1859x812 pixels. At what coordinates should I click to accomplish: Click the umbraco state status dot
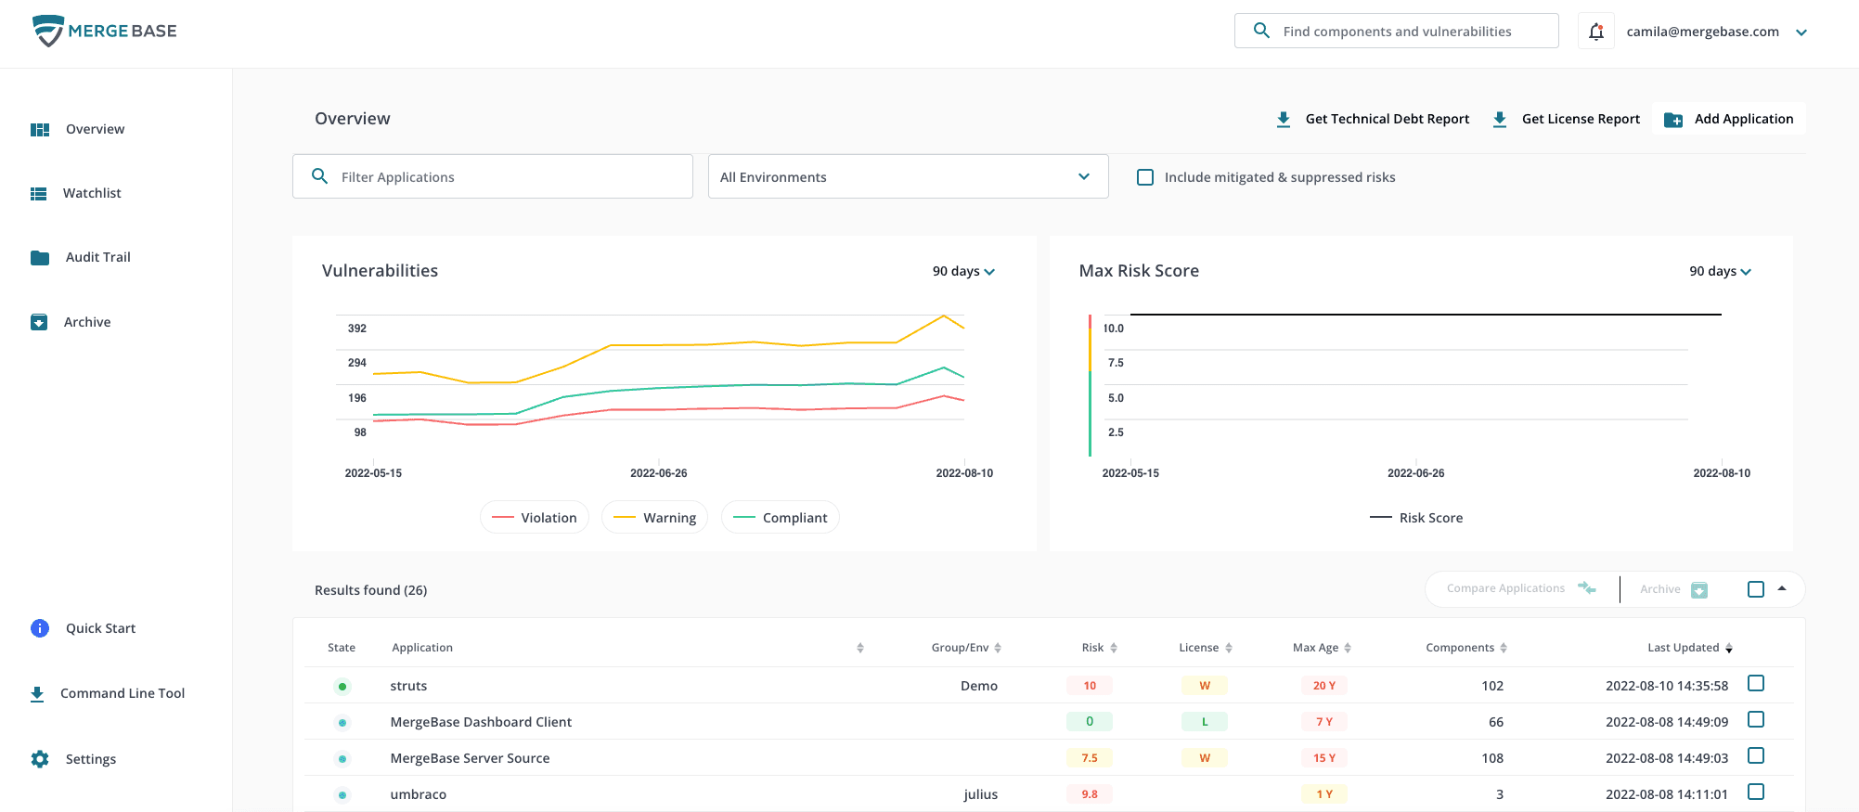click(342, 795)
